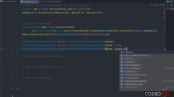Click method icon beside getBukkitEntity()

(122, 84)
